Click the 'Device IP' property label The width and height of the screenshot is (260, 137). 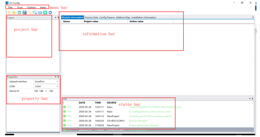14,91
